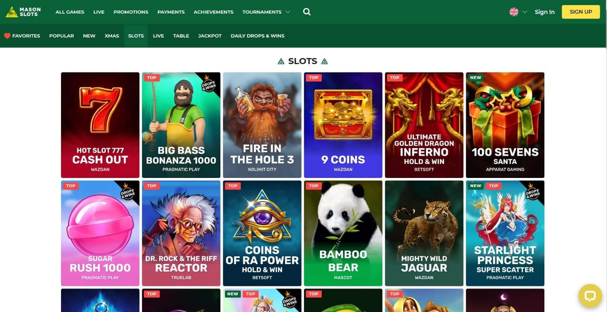Click the Mason Slots logo
This screenshot has width=607, height=312.
coord(23,12)
